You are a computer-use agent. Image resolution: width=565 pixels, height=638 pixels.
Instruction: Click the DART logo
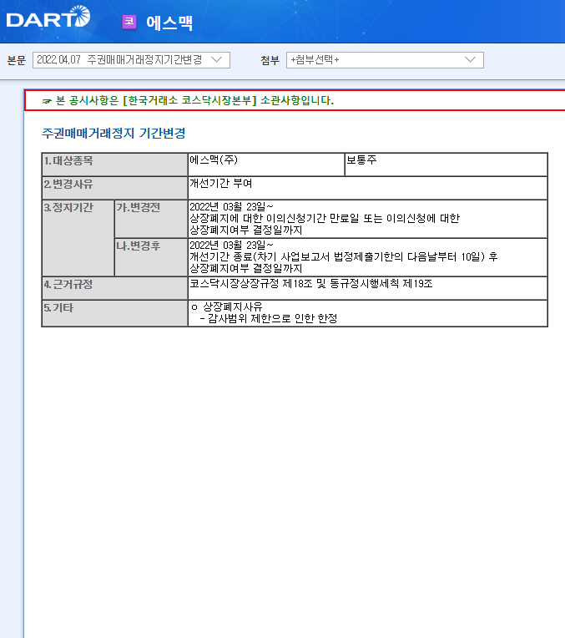click(48, 17)
